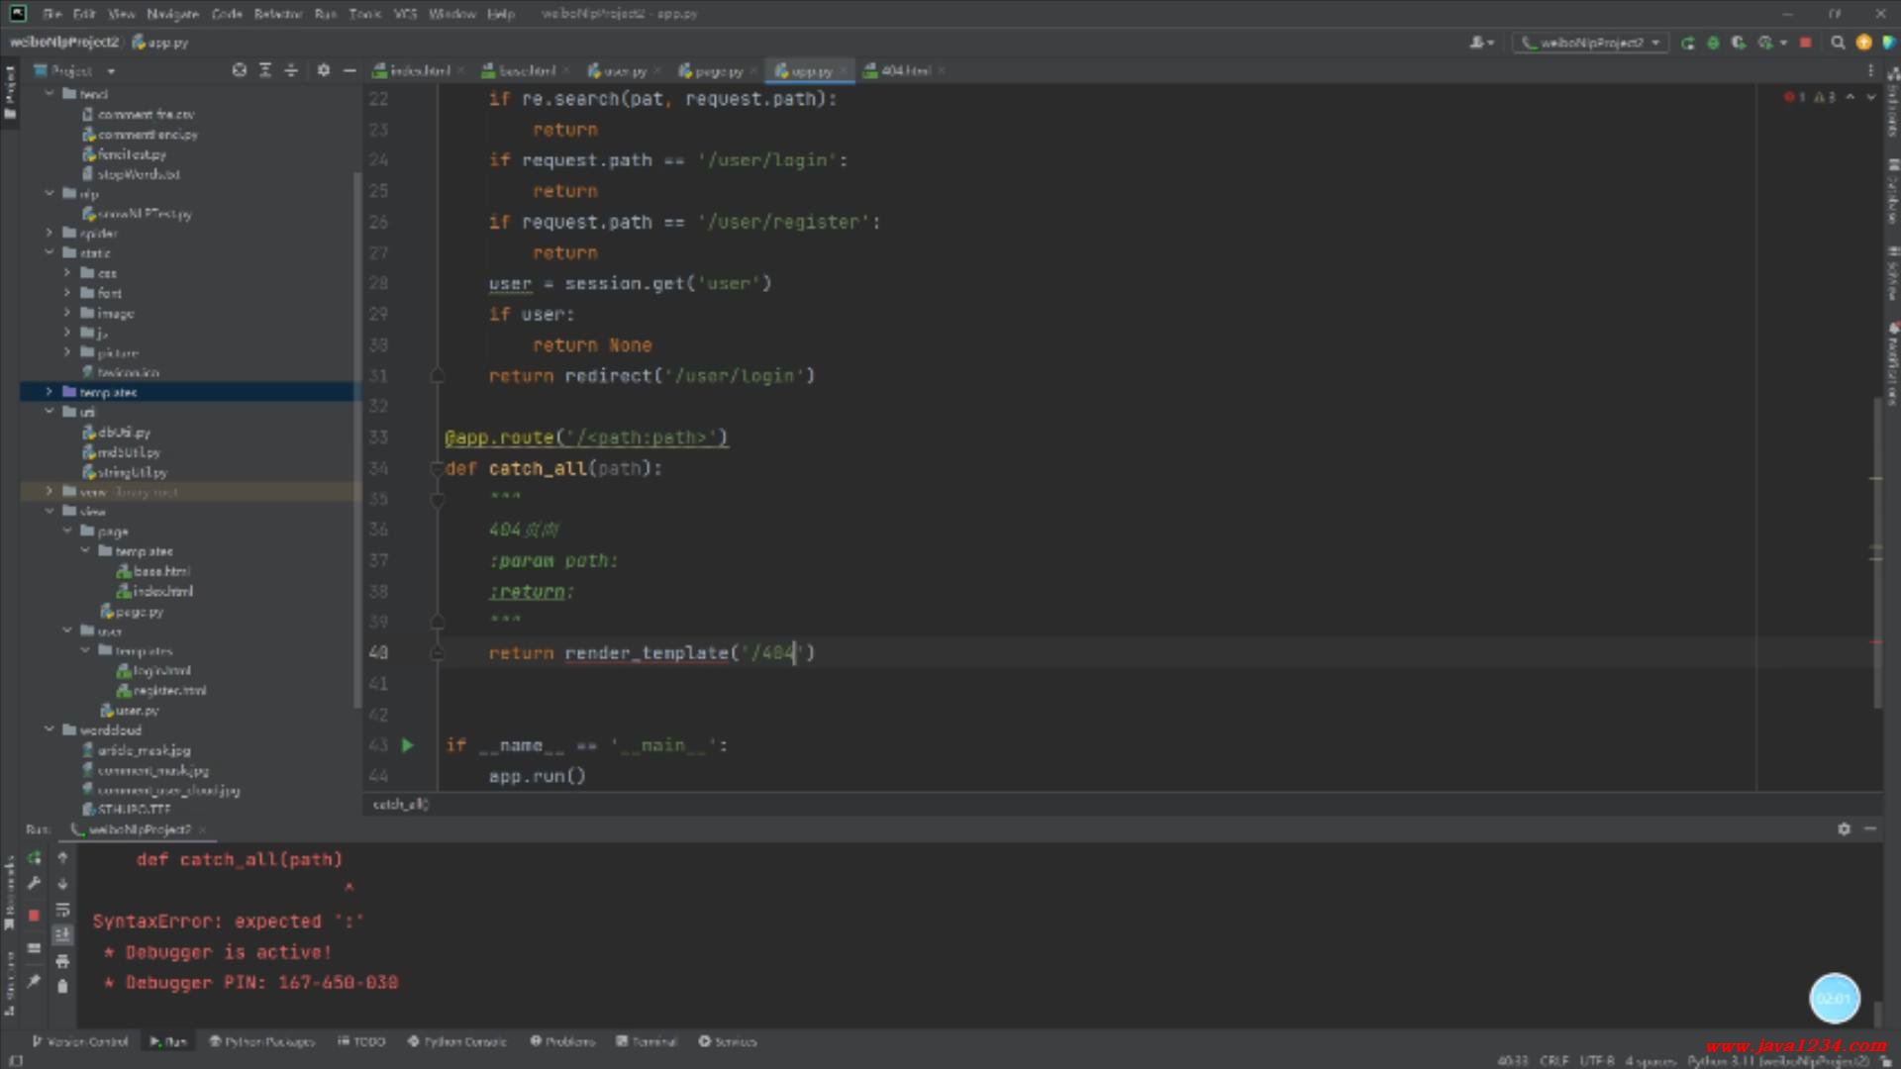Open the Terminal tool window
This screenshot has height=1069, width=1901.
click(647, 1041)
